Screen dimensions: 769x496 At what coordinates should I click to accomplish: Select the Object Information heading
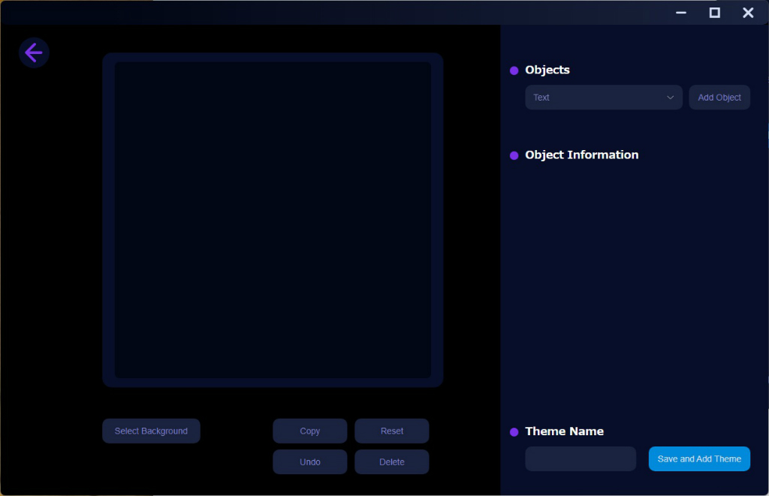click(582, 155)
